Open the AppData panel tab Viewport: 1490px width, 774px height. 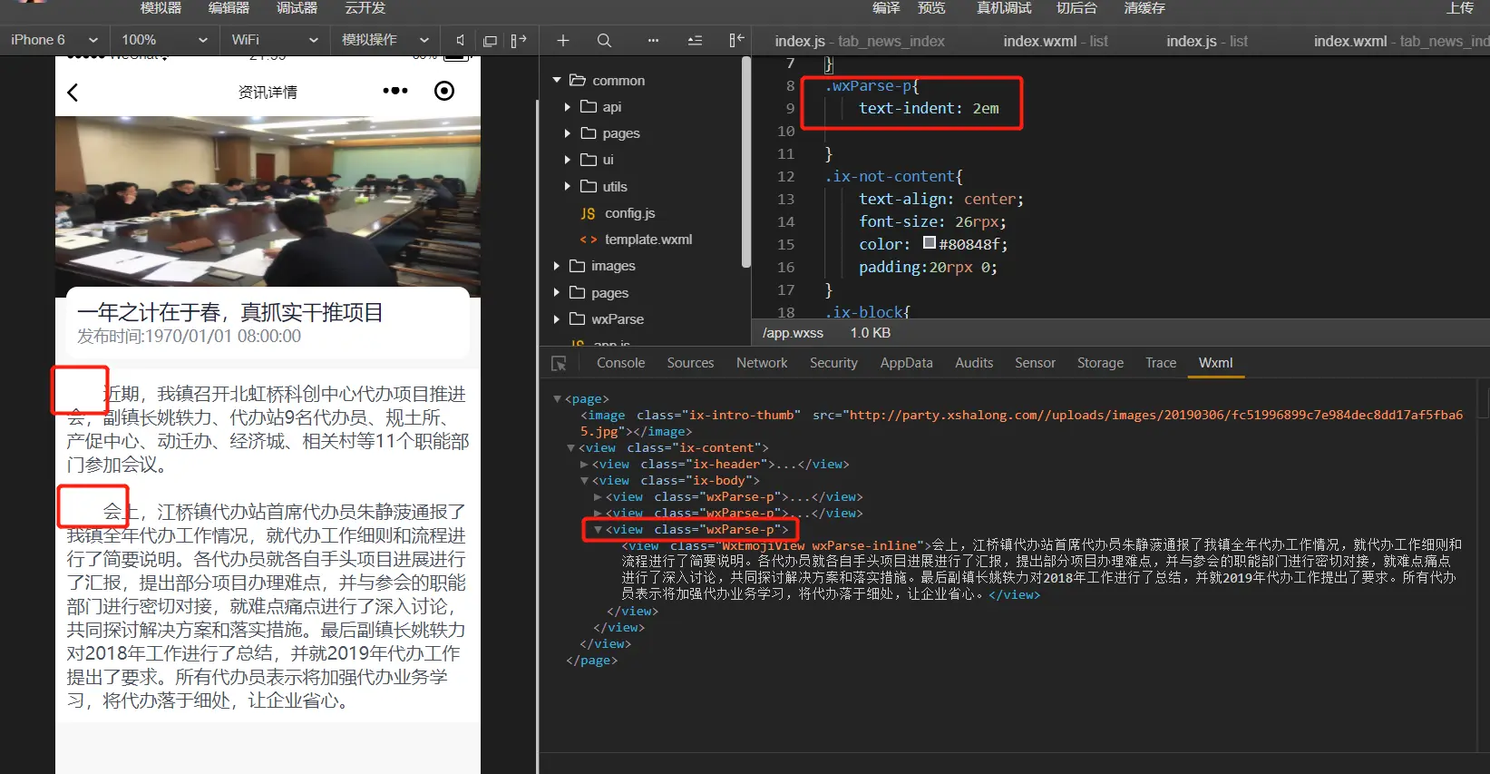pos(906,363)
